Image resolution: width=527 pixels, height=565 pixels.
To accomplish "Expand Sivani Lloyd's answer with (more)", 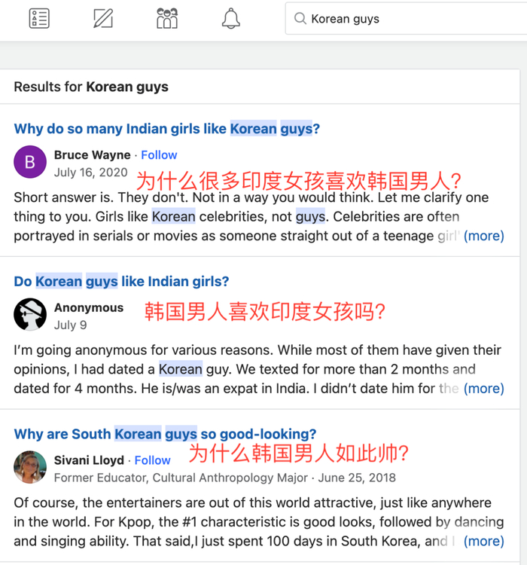I will point(483,541).
